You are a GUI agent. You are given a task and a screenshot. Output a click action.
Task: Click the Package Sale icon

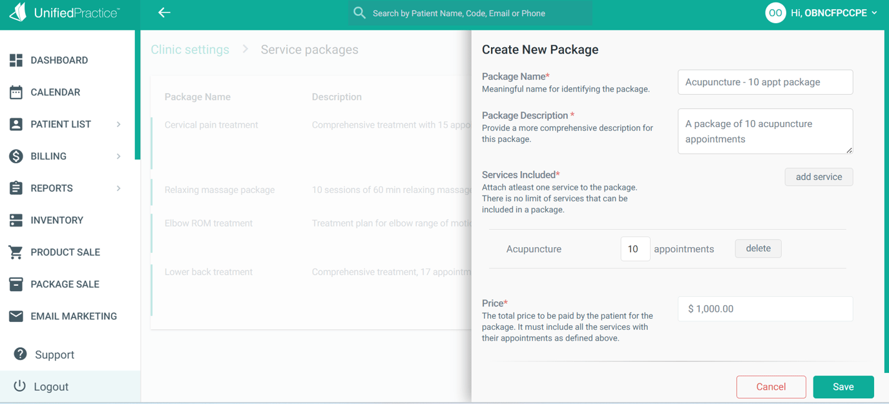click(x=17, y=284)
